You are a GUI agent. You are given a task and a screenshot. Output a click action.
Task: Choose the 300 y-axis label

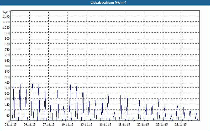(7, 94)
